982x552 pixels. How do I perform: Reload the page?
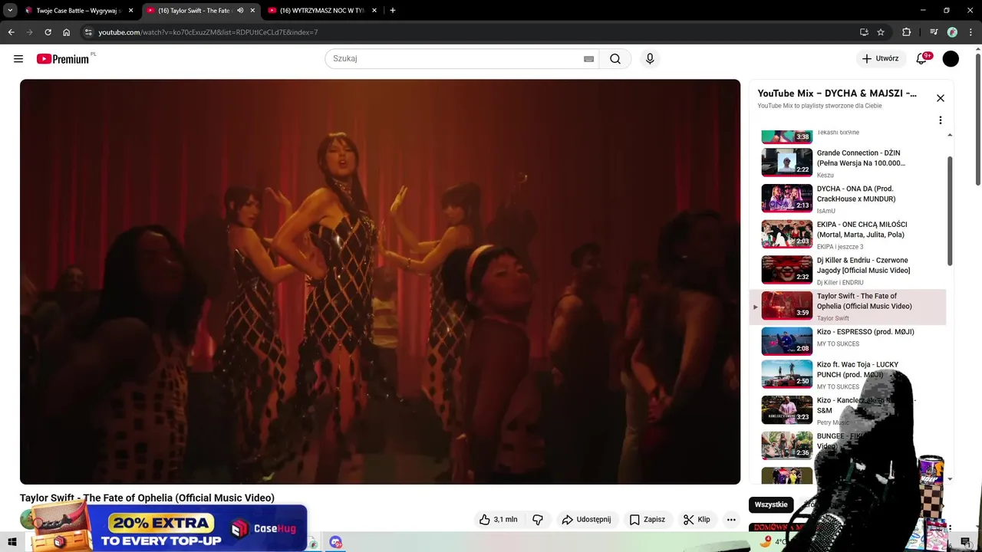48,32
